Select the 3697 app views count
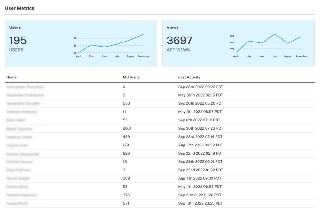The height and width of the screenshot is (208, 320). [x=180, y=40]
